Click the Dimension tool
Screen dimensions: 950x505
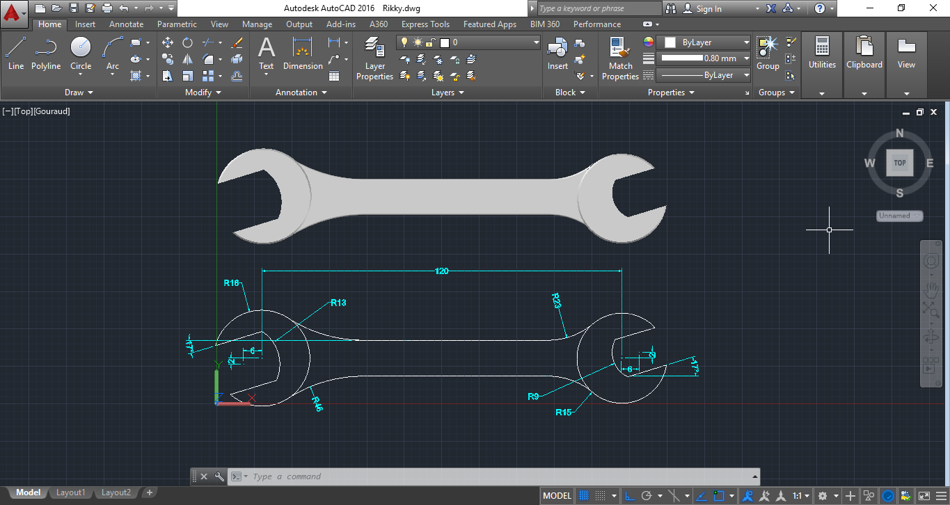pyautogui.click(x=303, y=54)
